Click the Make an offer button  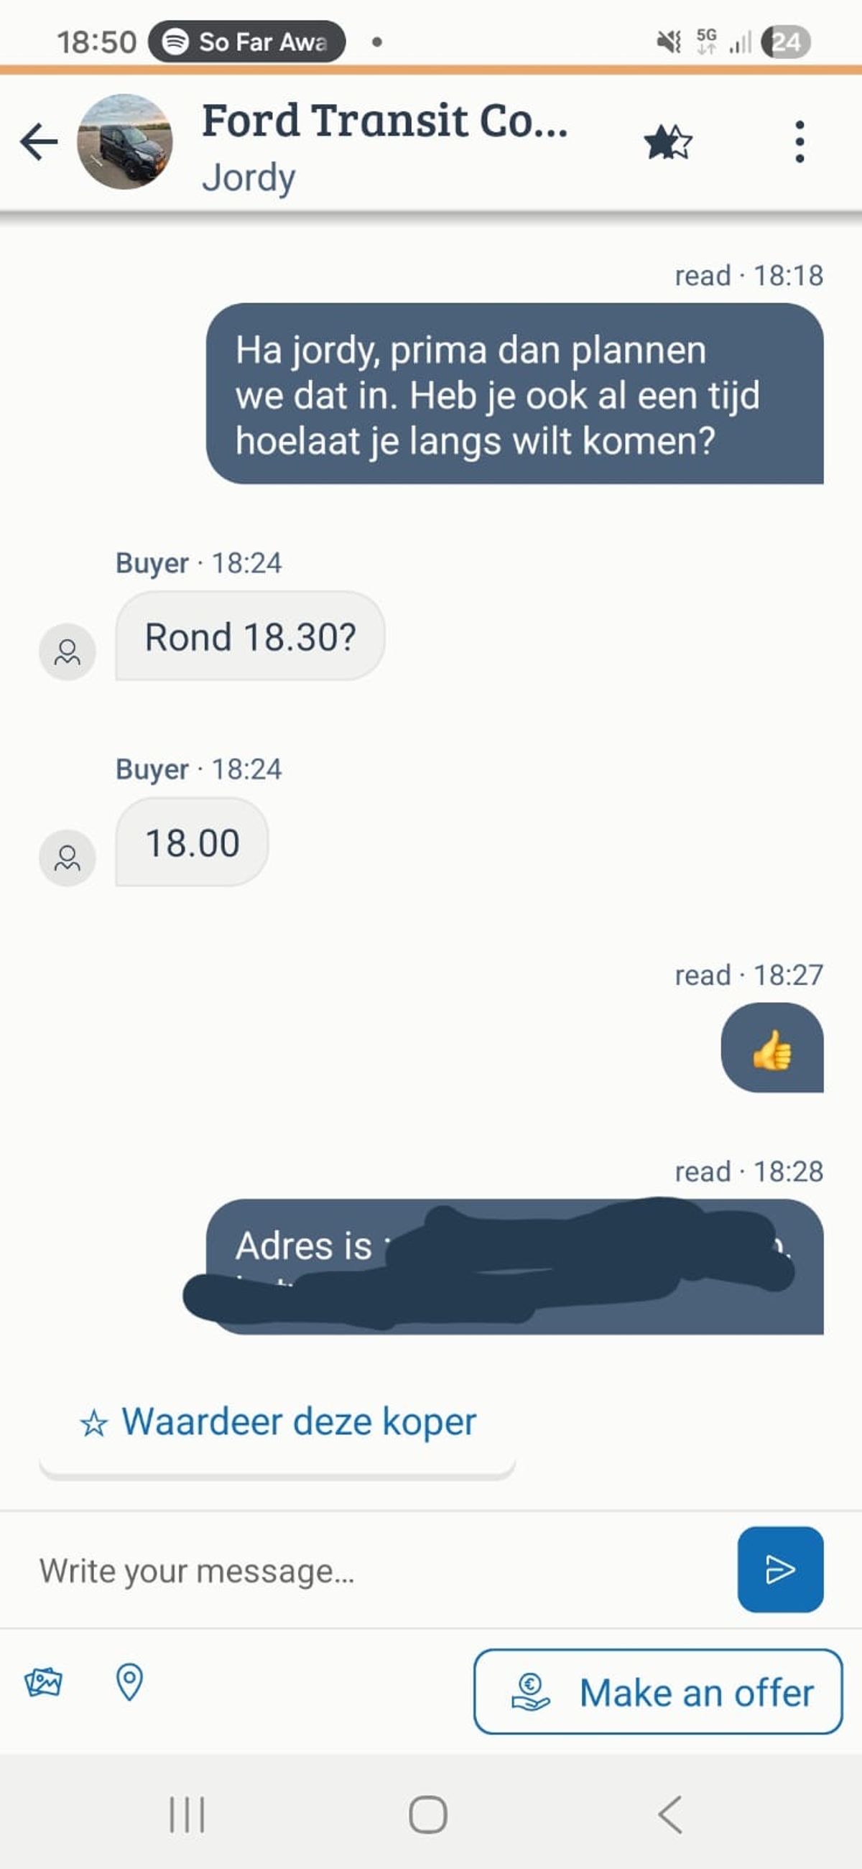[658, 1692]
